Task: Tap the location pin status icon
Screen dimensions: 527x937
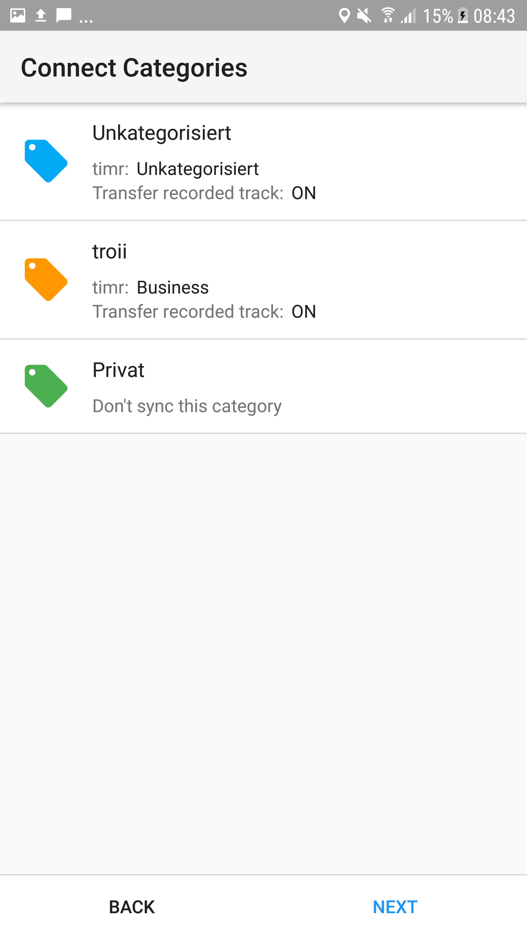Action: pos(344,16)
